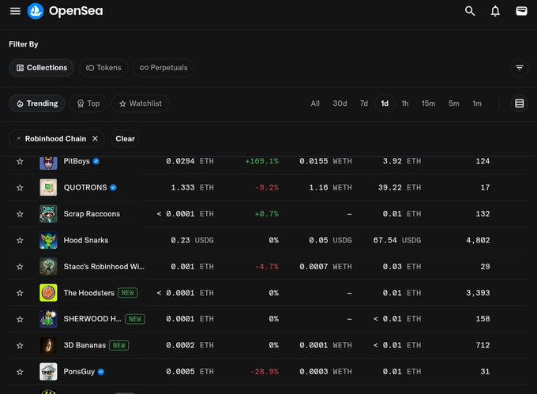
Task: Star SHERWOOD H... for watchlist
Action: [x=20, y=319]
